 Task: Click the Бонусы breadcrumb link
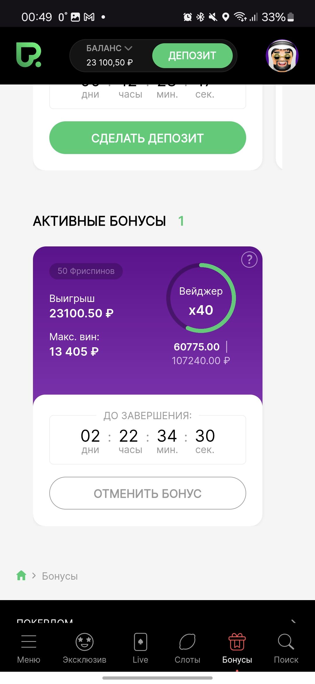point(60,576)
